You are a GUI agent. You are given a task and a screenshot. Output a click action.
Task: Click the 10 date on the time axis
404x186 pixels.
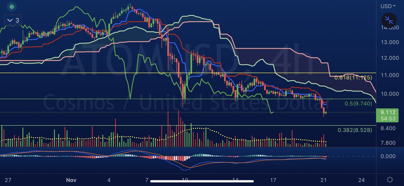click(184, 180)
